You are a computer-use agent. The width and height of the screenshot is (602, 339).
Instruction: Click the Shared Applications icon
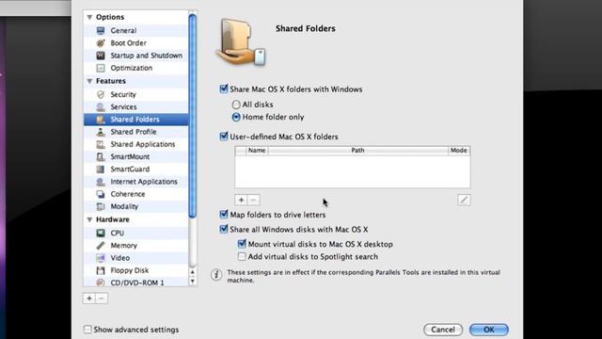101,144
